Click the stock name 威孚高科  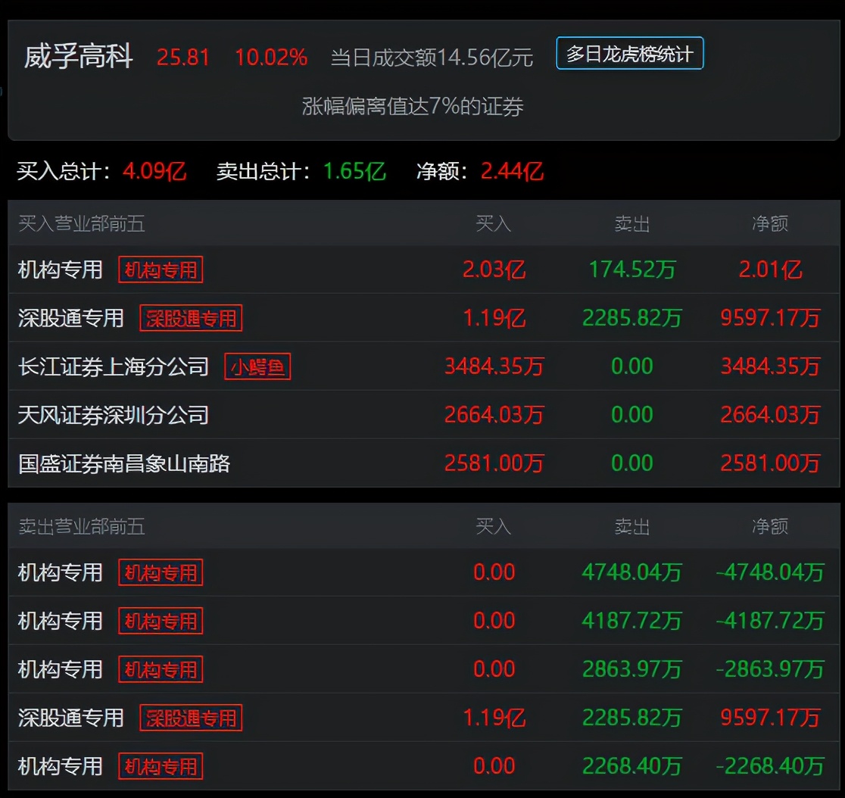click(x=79, y=57)
